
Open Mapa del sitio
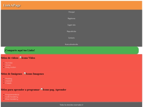click(71, 31)
